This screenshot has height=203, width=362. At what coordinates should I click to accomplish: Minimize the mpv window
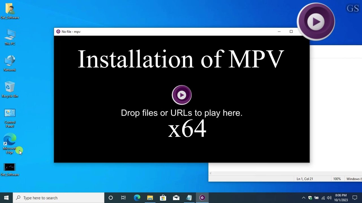(x=279, y=32)
